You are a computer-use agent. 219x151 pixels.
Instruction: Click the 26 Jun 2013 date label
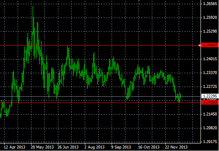coord(68,147)
